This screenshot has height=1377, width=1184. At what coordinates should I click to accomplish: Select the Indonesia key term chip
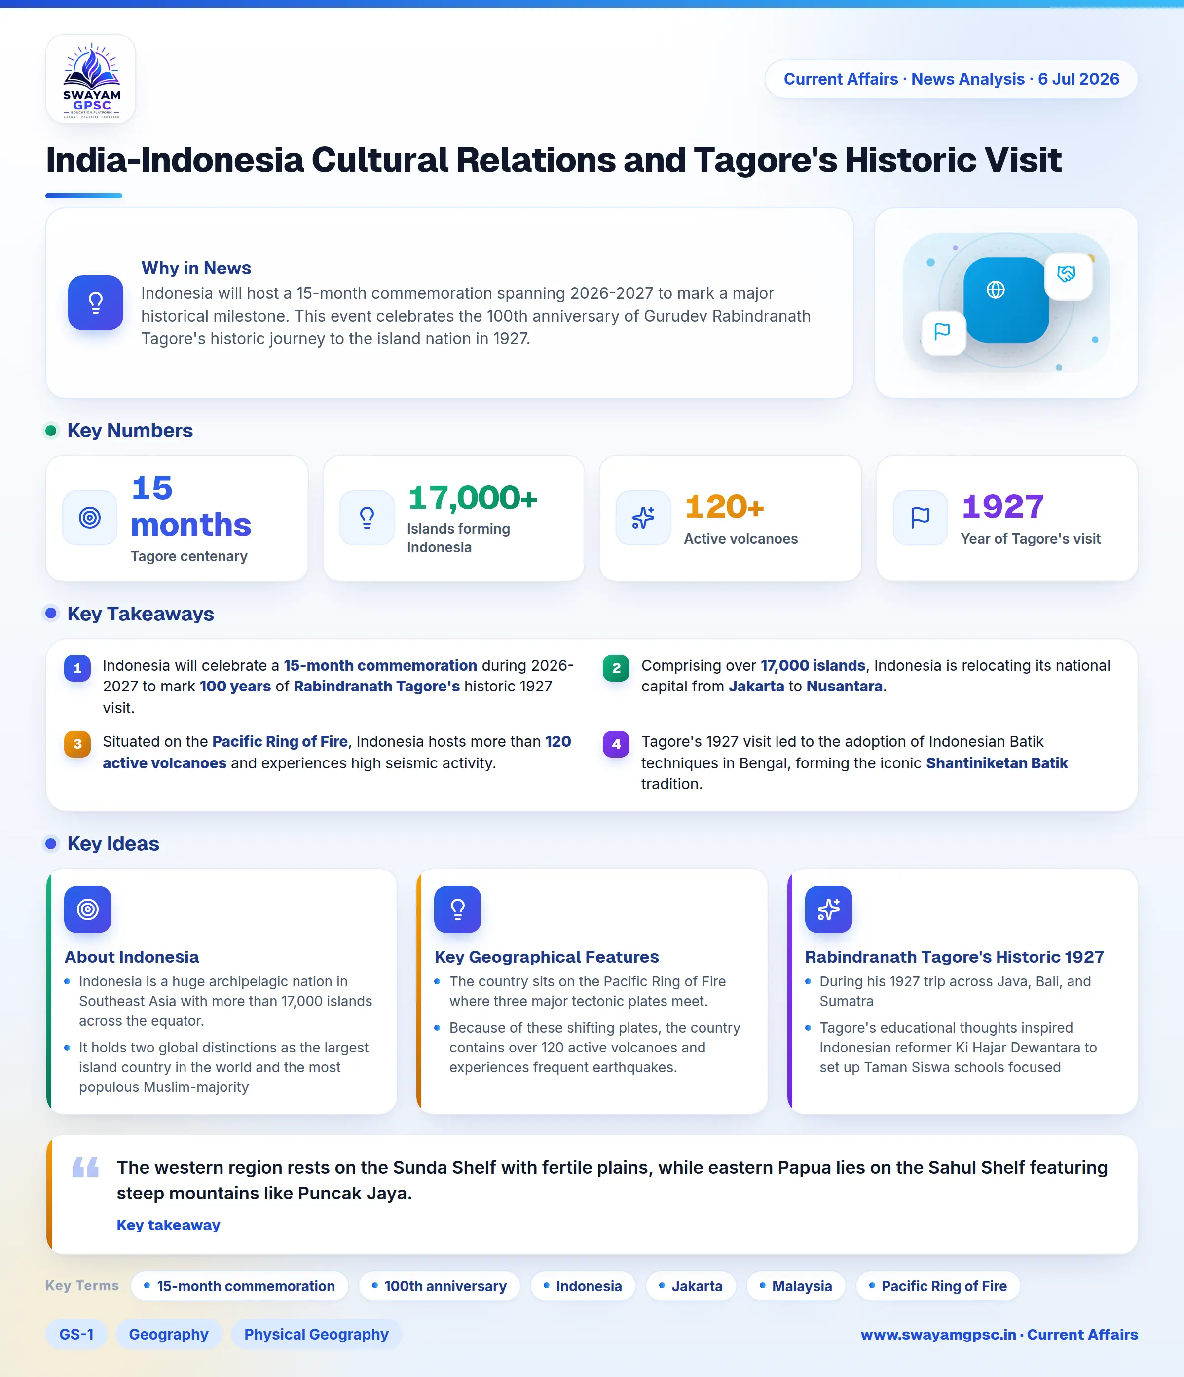[x=583, y=1286]
